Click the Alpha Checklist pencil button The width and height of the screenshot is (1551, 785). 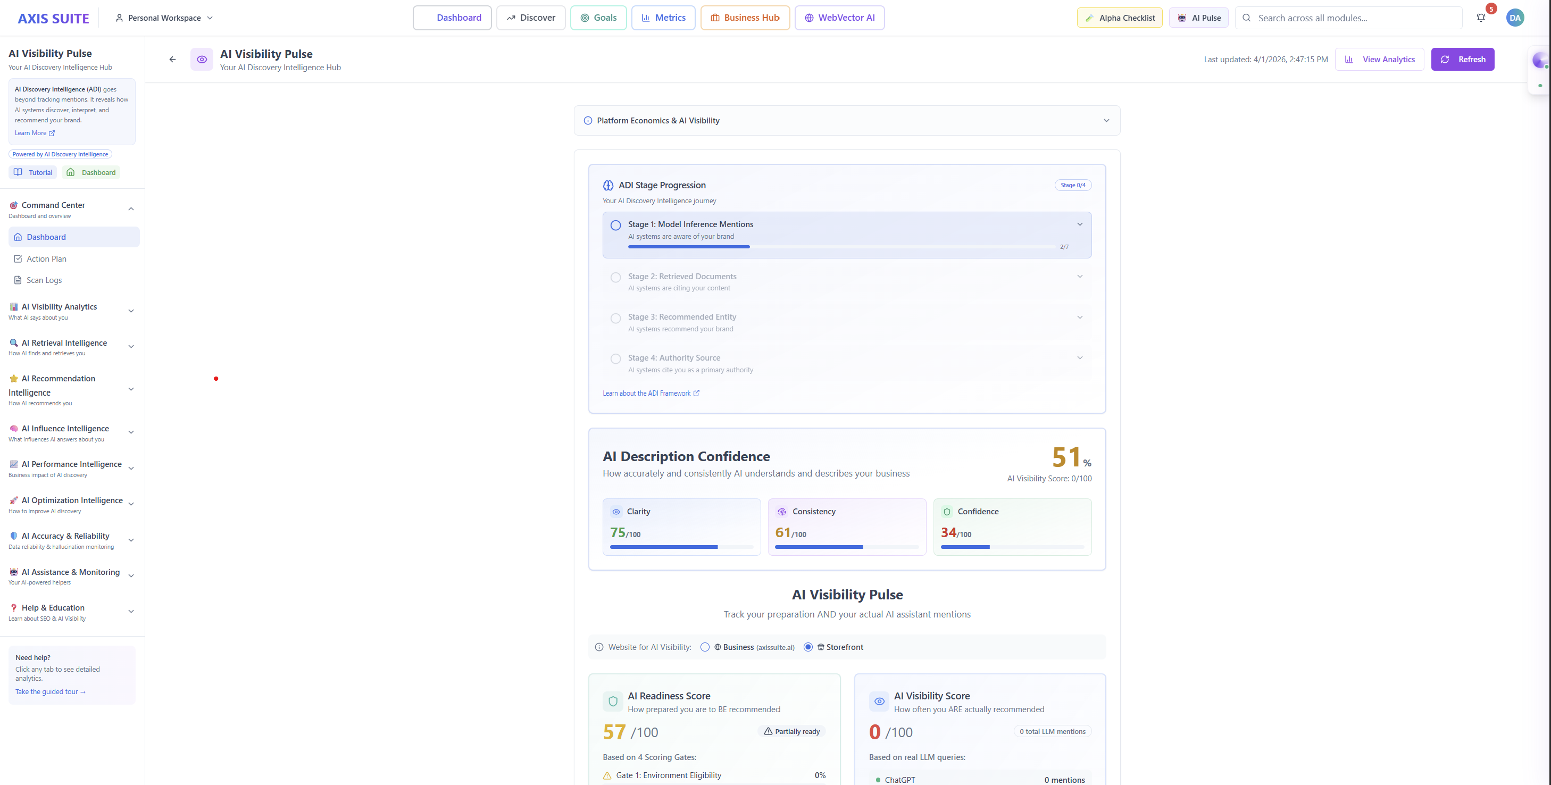pyautogui.click(x=1120, y=18)
